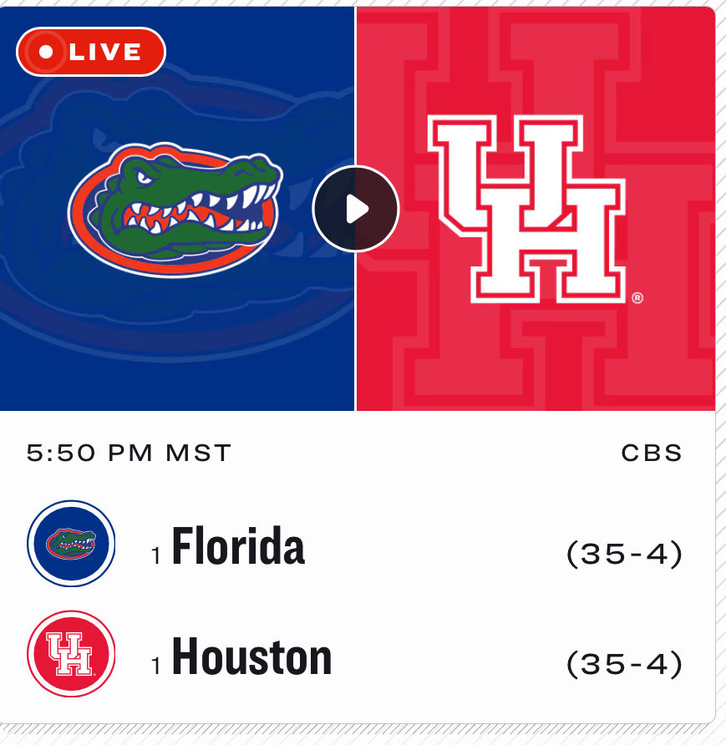
Task: Click Houston's 35-4 record
Action: (624, 664)
